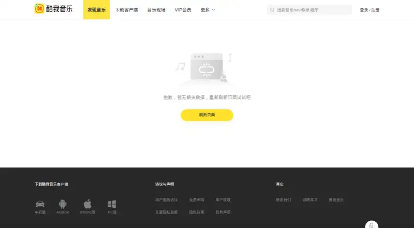This screenshot has height=228, width=414.
Task: Click the 其它 footer heading
Action: coord(279,184)
